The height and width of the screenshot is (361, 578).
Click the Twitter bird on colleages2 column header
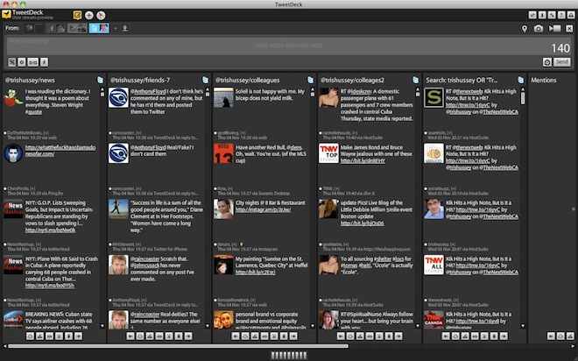click(x=416, y=80)
